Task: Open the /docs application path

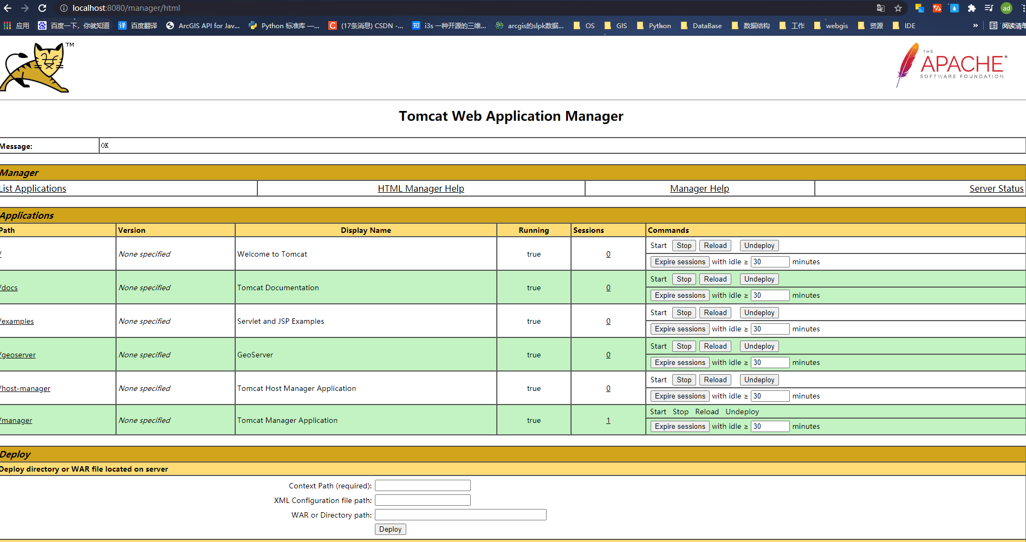Action: click(9, 288)
